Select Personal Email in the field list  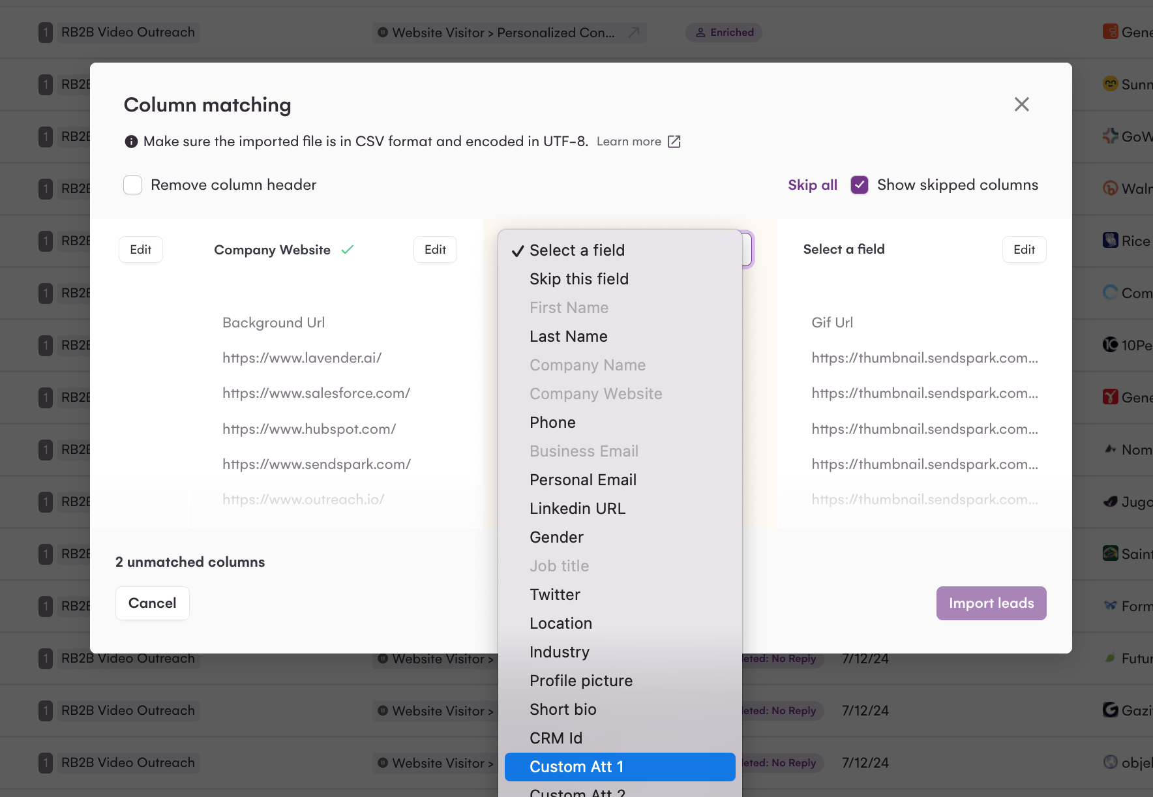[620, 480]
